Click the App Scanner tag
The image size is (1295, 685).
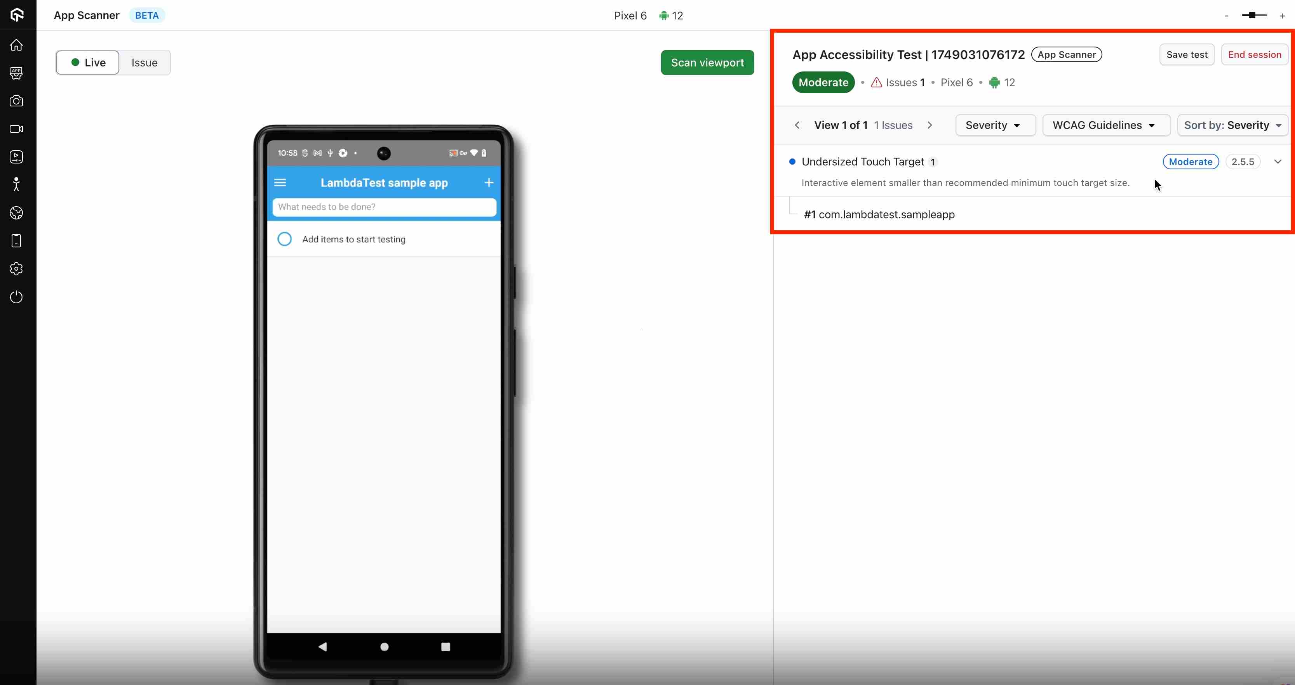click(x=1066, y=54)
